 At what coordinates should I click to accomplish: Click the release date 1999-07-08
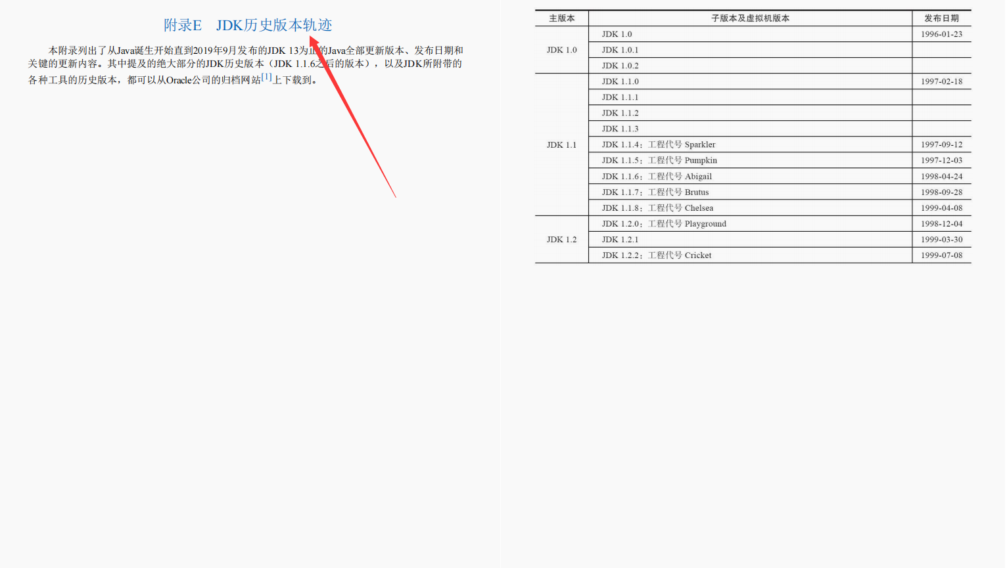[x=941, y=255]
